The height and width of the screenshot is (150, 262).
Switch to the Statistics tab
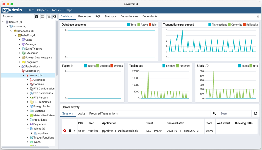pyautogui.click(x=110, y=16)
